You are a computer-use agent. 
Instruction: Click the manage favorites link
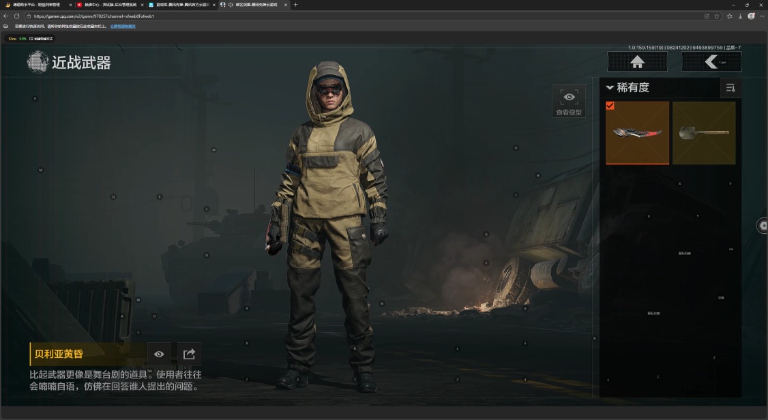pyautogui.click(x=123, y=27)
